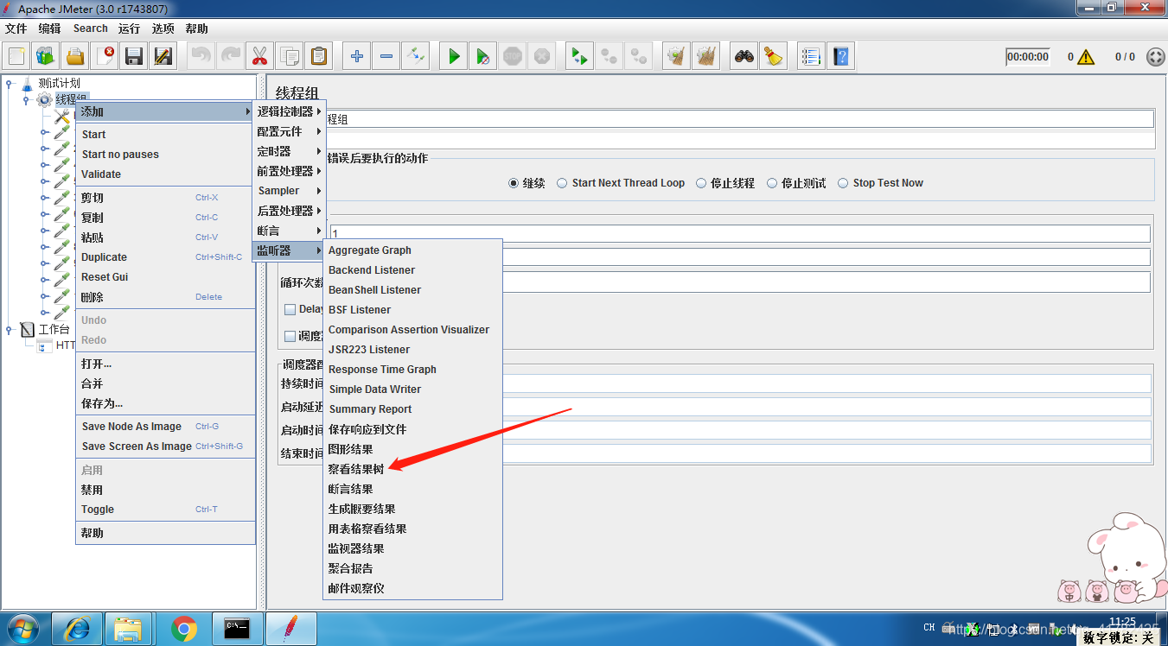The height and width of the screenshot is (646, 1168).
Task: Collapse the 工作台 tree node handle
Action: click(x=10, y=329)
